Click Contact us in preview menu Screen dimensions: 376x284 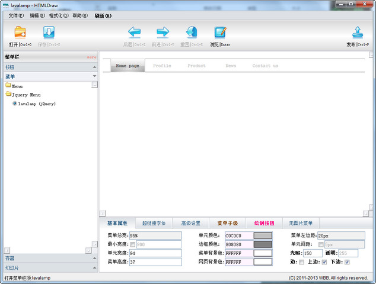265,66
